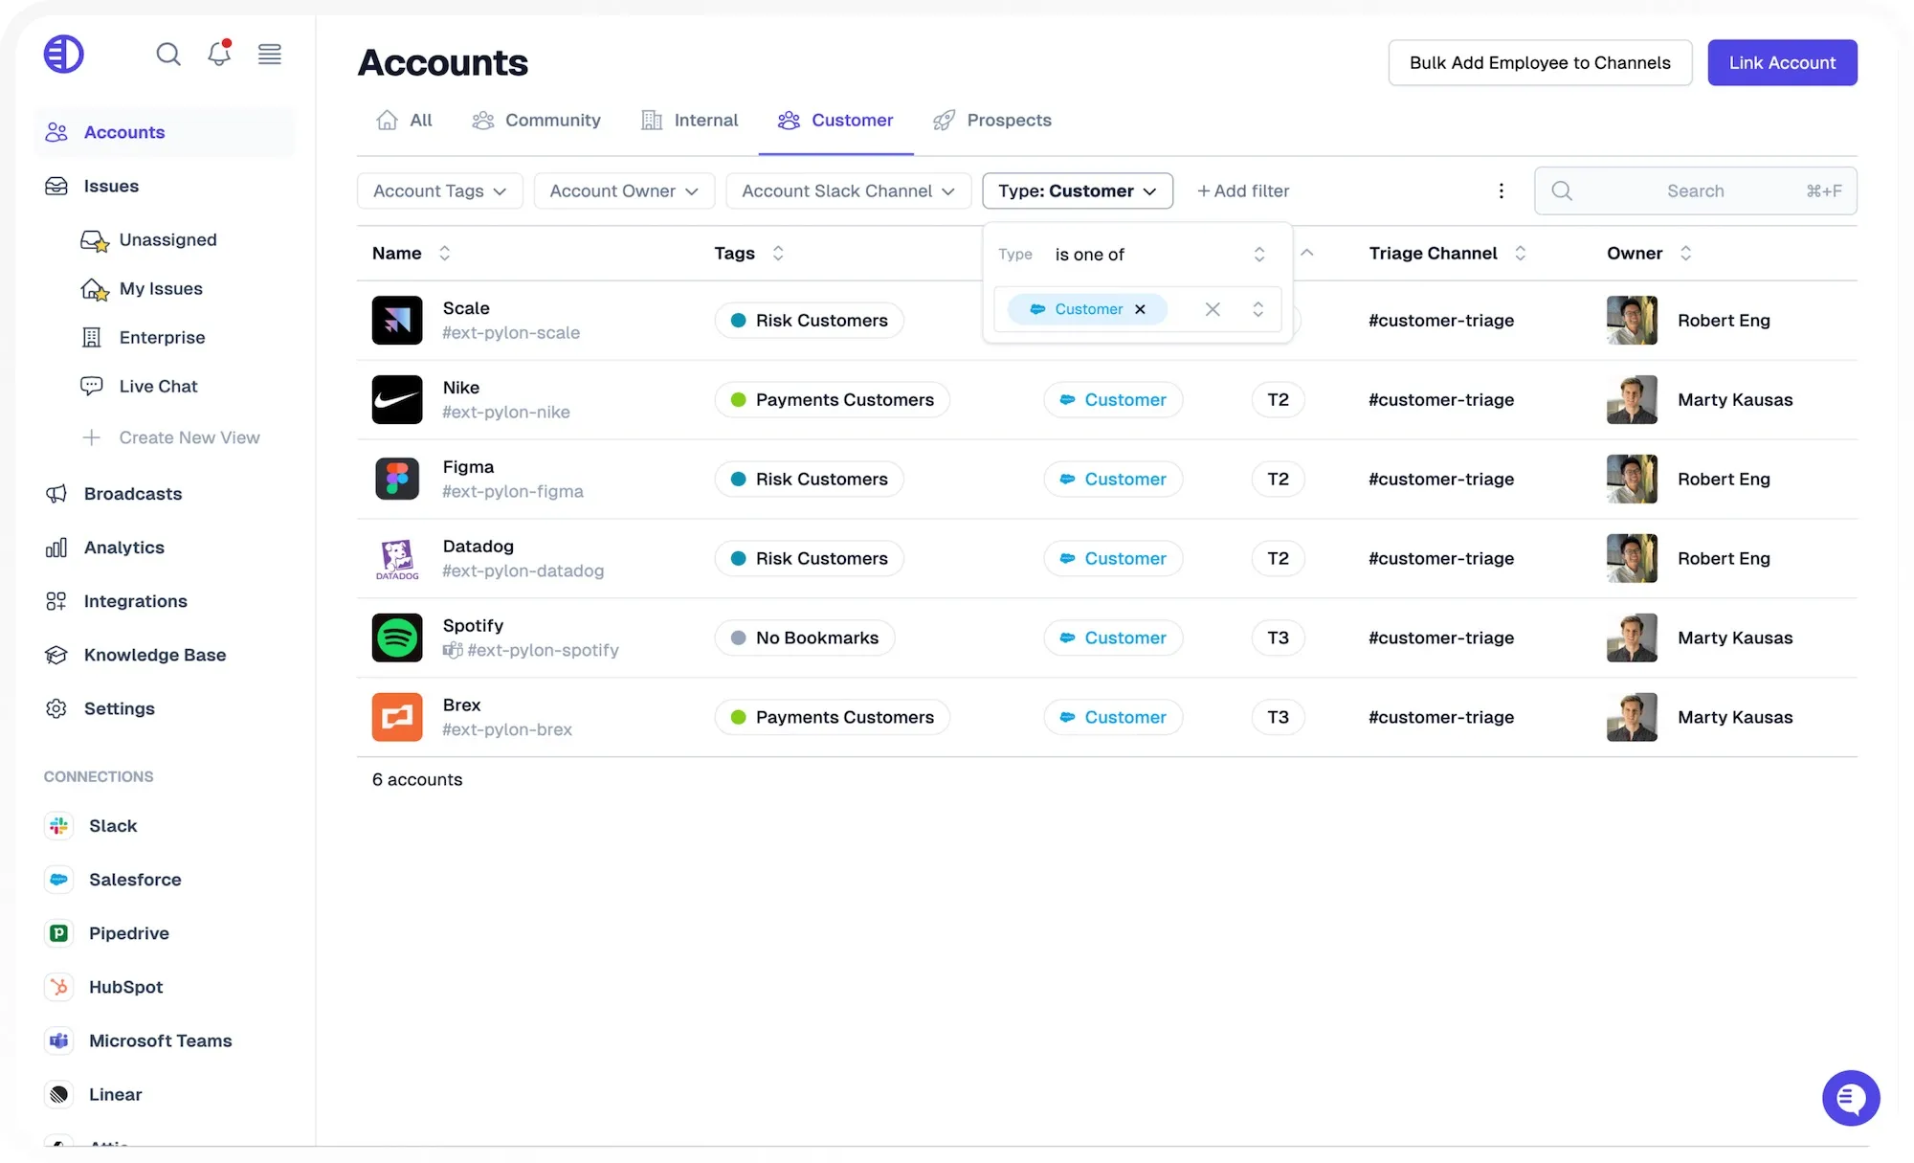Click Marty Kausas avatar in Brex row
Screen dimensions: 1914x1163
coord(1632,717)
